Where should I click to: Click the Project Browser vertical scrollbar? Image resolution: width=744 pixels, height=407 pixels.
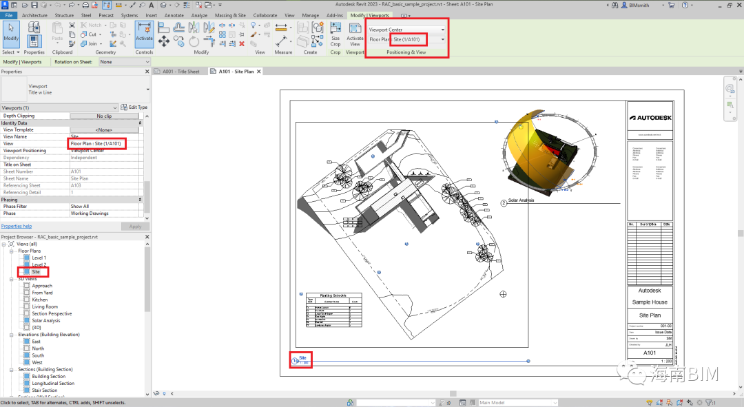point(147,280)
